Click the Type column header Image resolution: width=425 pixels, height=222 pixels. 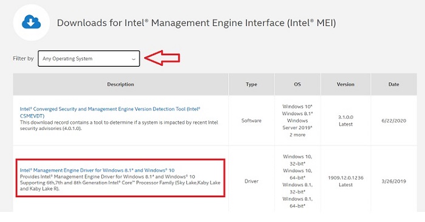click(x=251, y=84)
